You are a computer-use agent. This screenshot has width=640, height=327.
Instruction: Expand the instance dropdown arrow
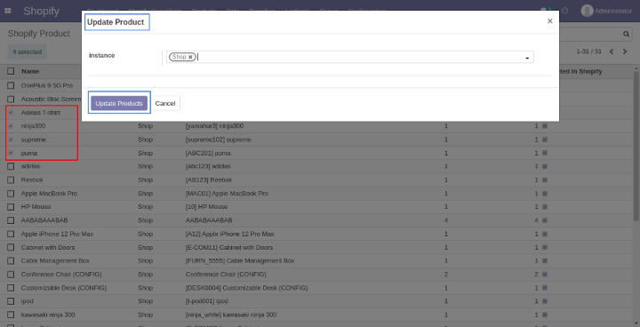pos(527,58)
